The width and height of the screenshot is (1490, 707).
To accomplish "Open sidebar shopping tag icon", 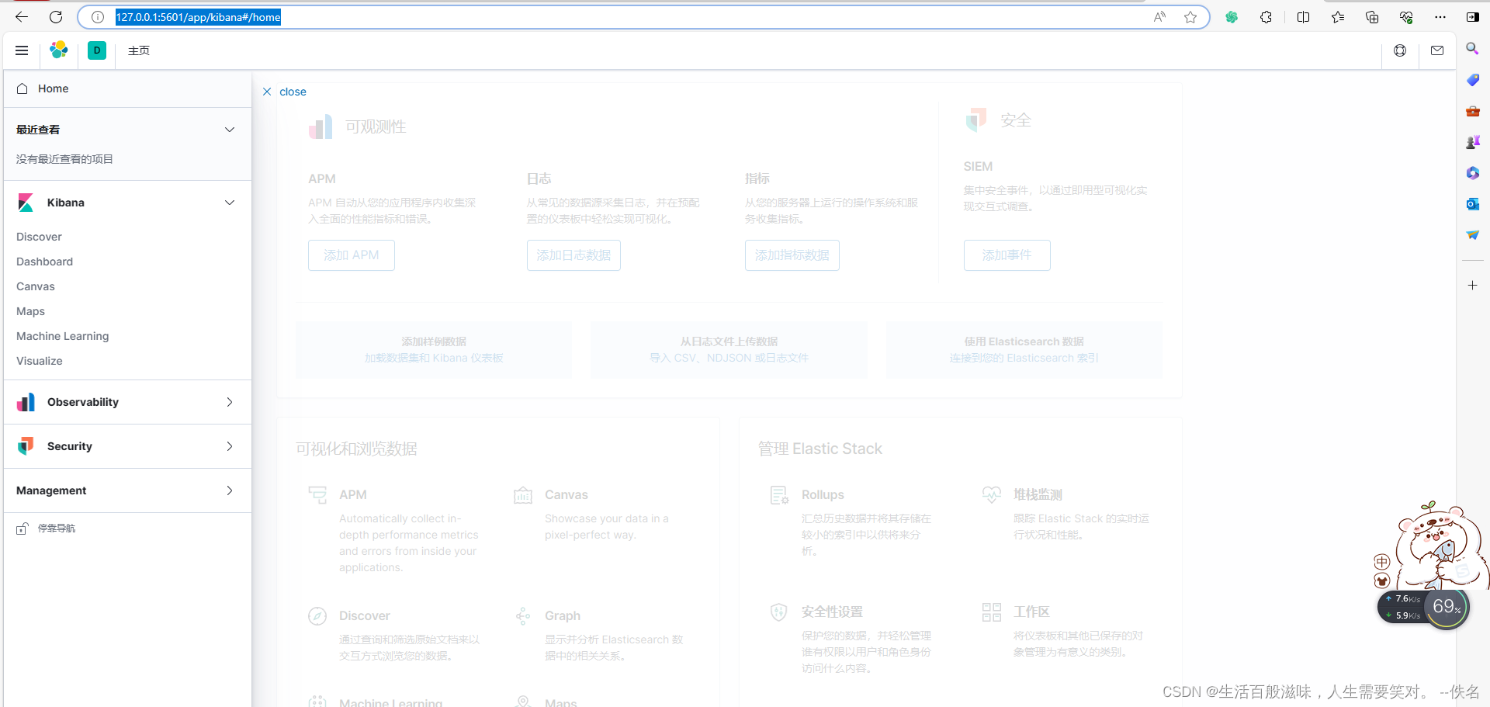I will 1472,80.
